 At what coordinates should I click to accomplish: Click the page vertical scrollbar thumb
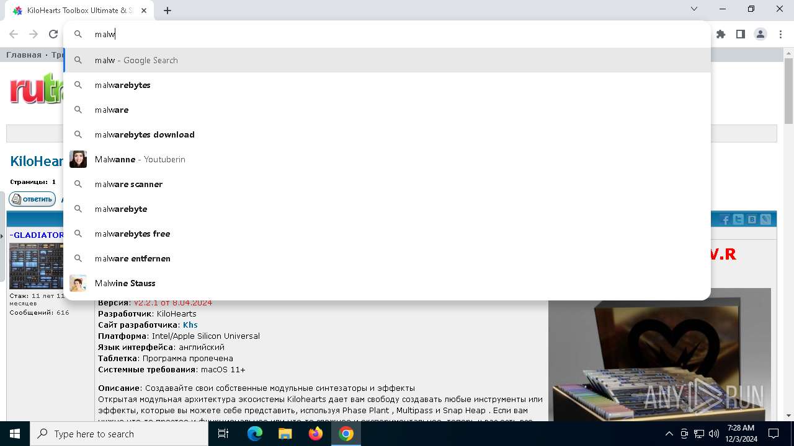pos(788,91)
